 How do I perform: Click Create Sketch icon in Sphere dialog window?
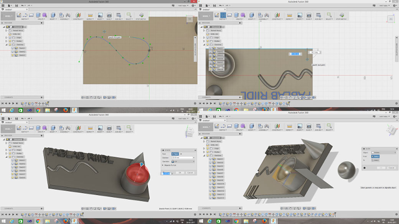(x=19, y=128)
